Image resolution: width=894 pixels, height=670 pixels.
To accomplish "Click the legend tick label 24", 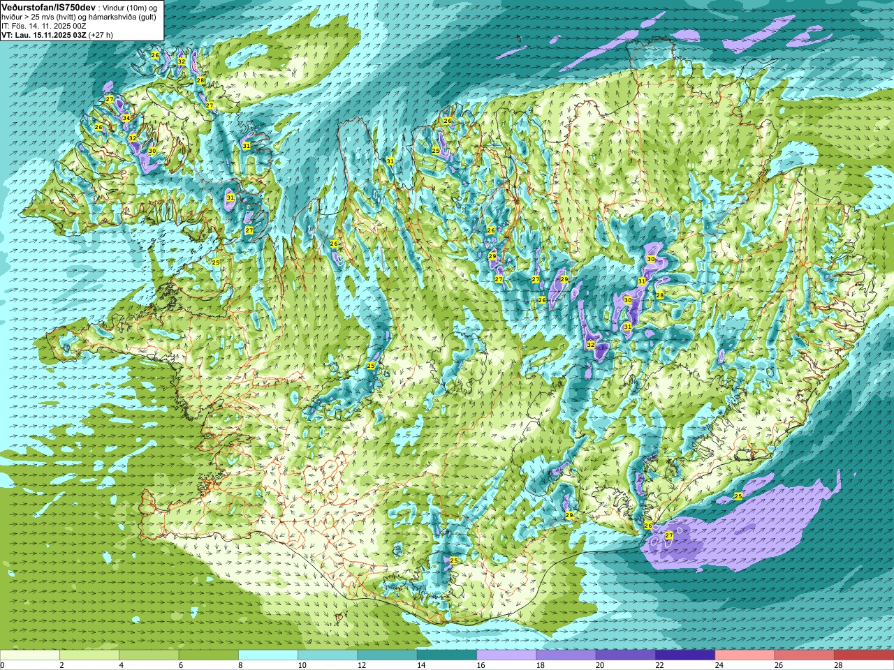I will tap(719, 665).
